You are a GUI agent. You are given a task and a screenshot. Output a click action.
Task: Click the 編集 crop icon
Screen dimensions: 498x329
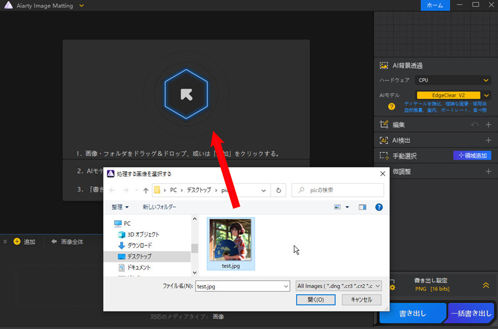click(383, 125)
